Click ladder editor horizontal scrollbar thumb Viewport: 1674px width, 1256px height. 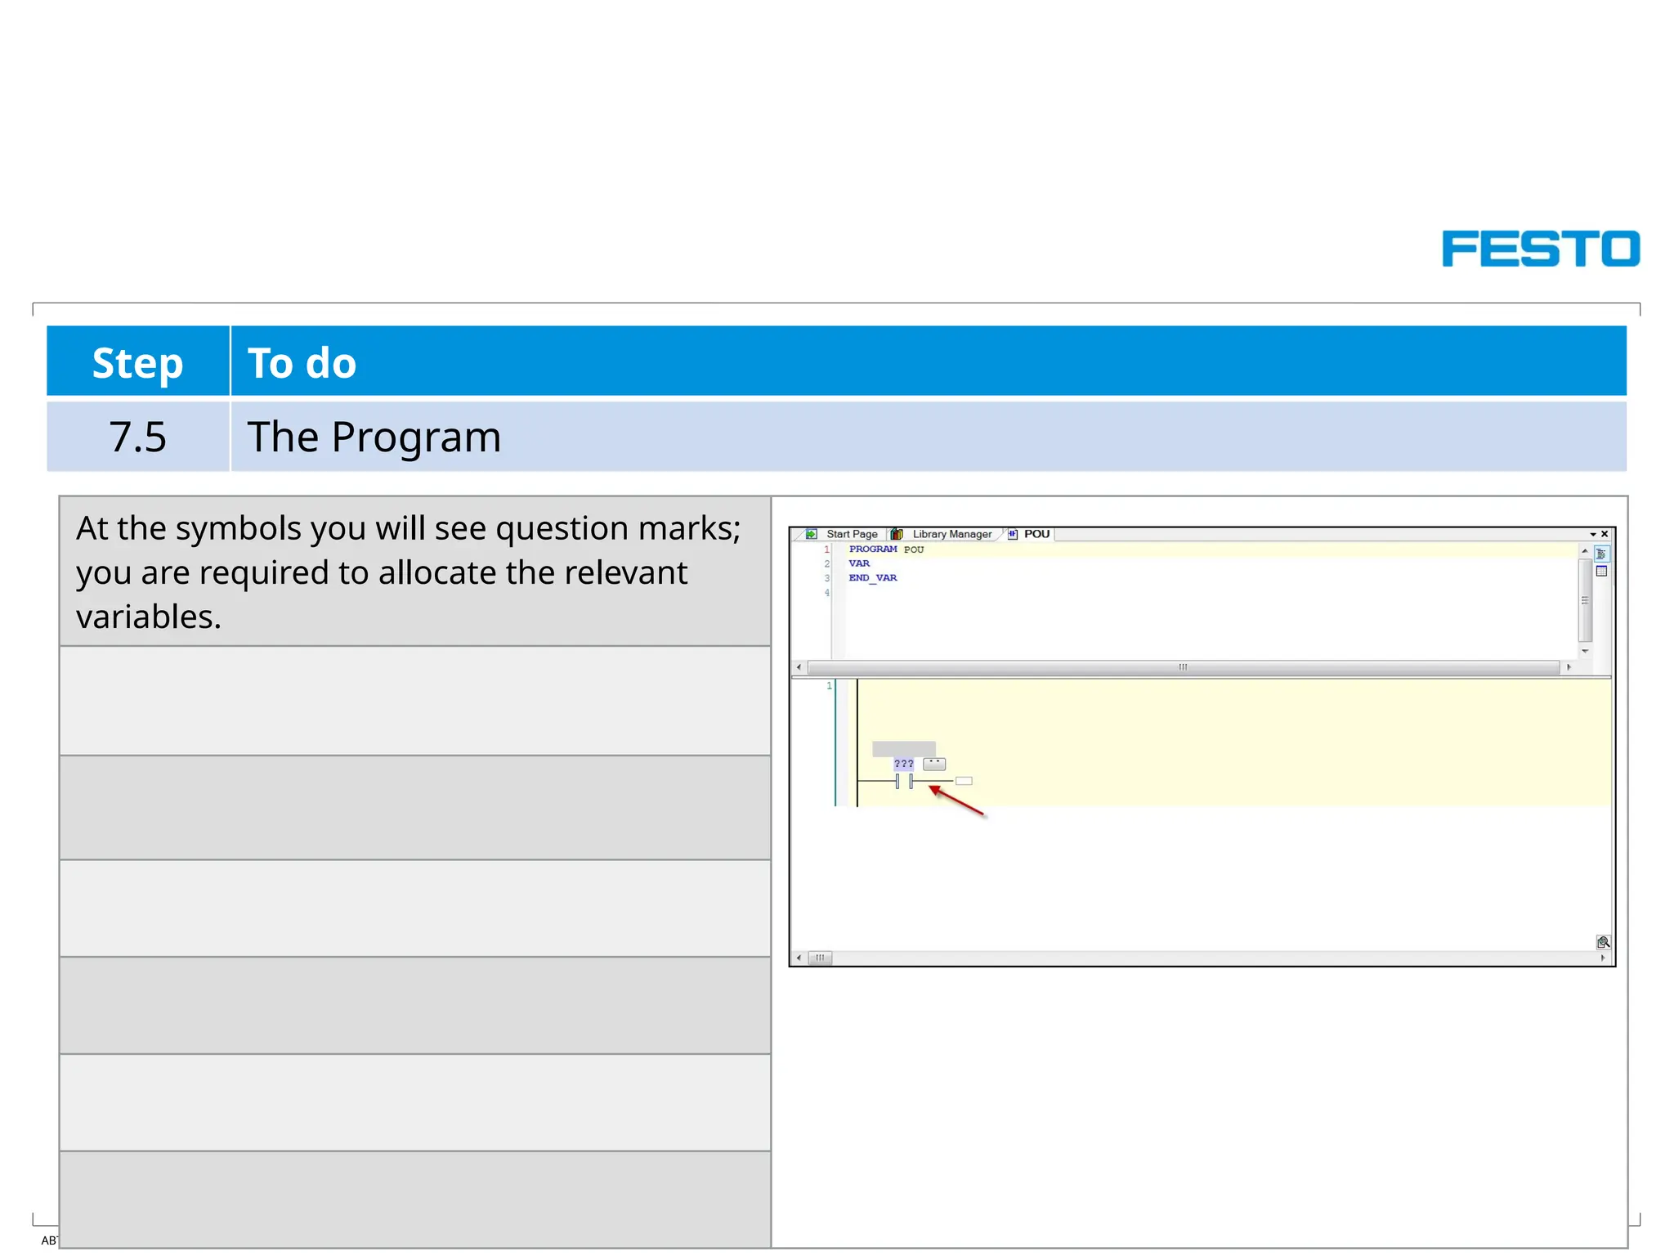pyautogui.click(x=820, y=958)
